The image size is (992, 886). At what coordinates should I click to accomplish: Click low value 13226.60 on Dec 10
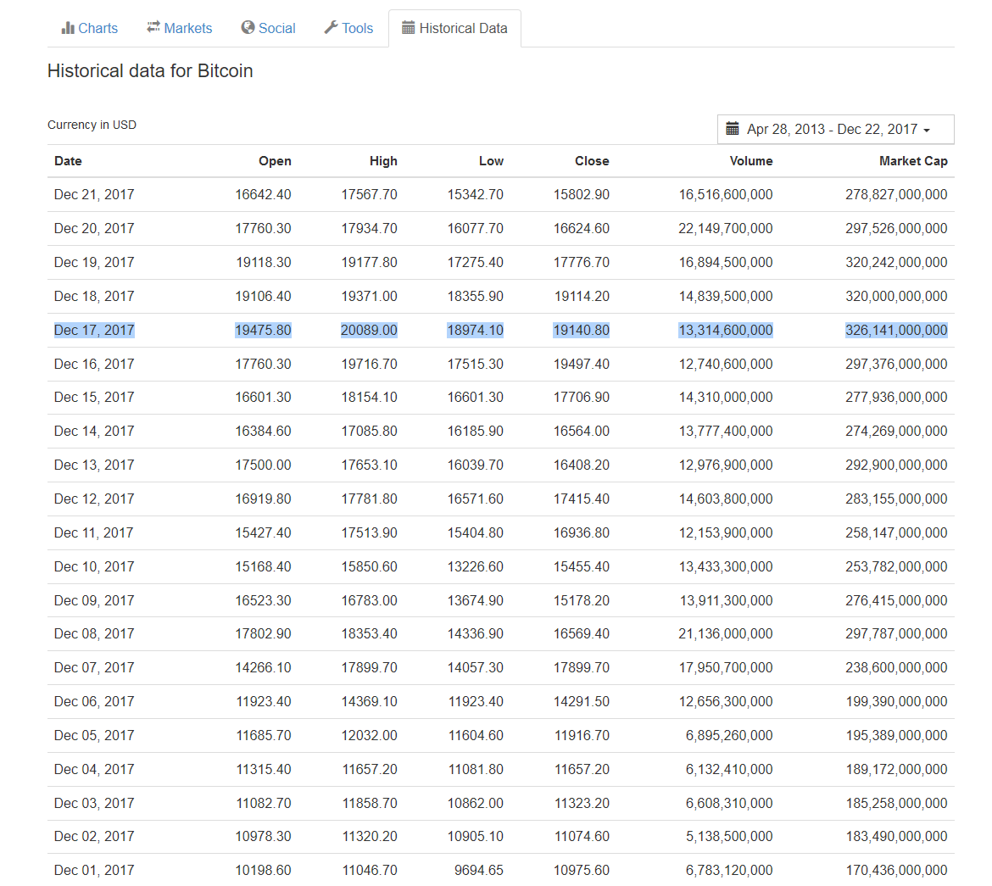coord(476,566)
